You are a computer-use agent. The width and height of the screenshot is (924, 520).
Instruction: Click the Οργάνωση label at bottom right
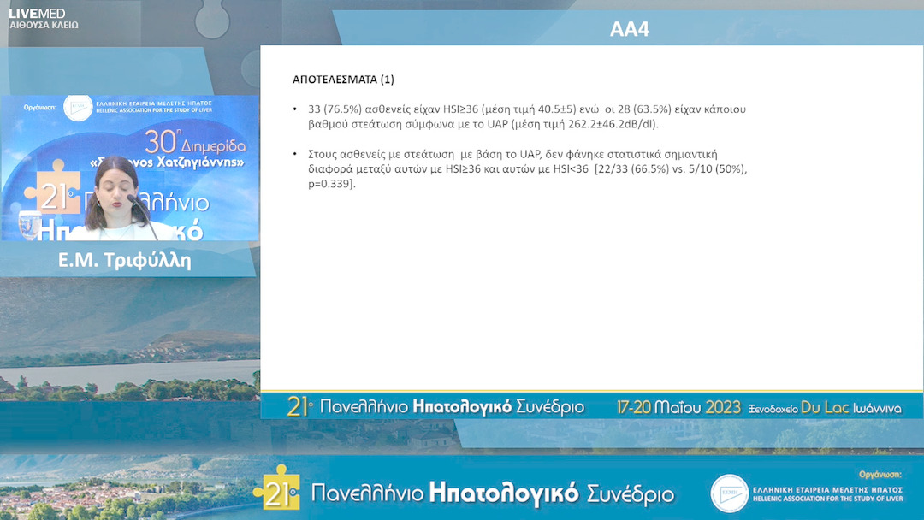click(880, 474)
